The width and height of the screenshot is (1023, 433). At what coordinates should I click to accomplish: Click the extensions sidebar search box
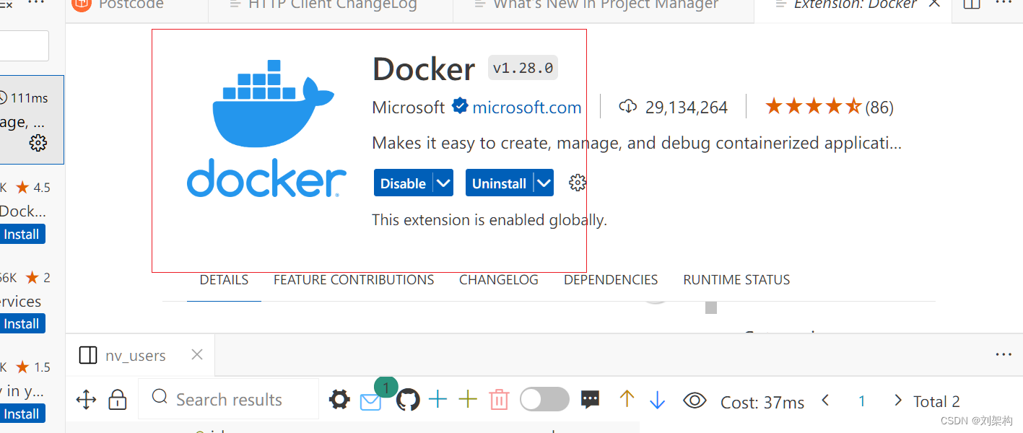pyautogui.click(x=24, y=45)
